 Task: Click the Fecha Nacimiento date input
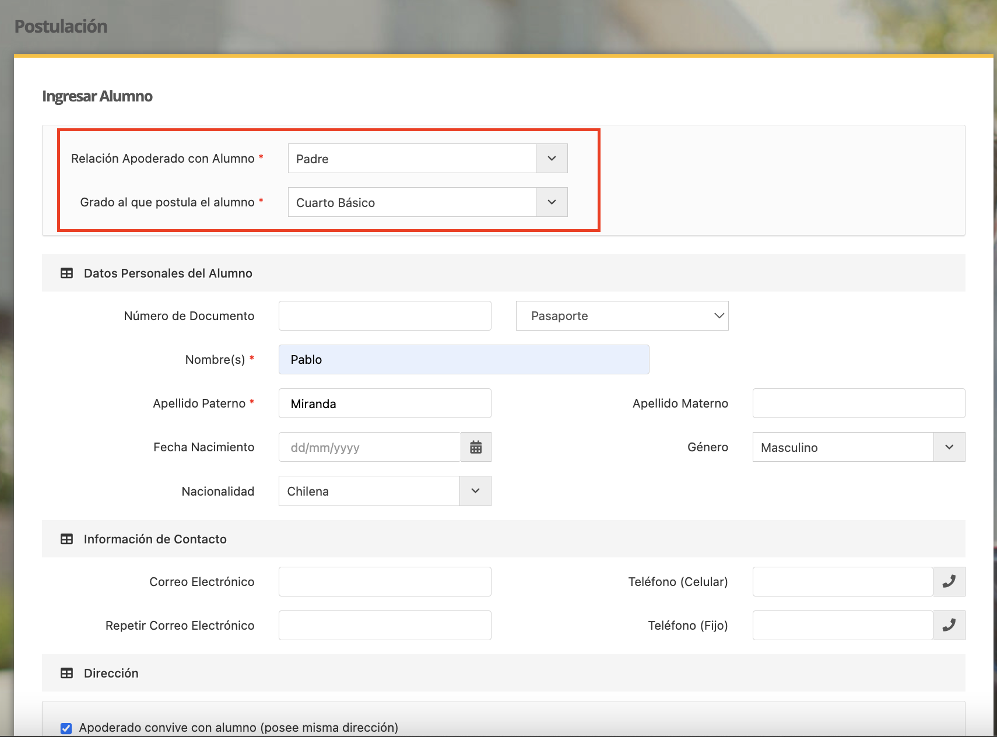coord(370,447)
